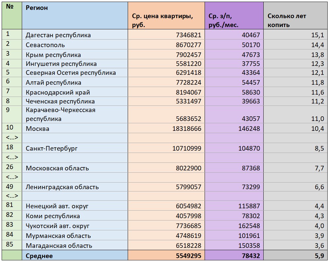The width and height of the screenshot is (329, 262).
Task: Select the "Сколько лет копить" header cell
Action: 287,20
